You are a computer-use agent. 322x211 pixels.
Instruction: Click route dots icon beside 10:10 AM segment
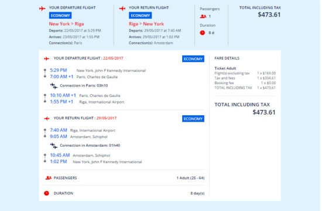click(45, 98)
